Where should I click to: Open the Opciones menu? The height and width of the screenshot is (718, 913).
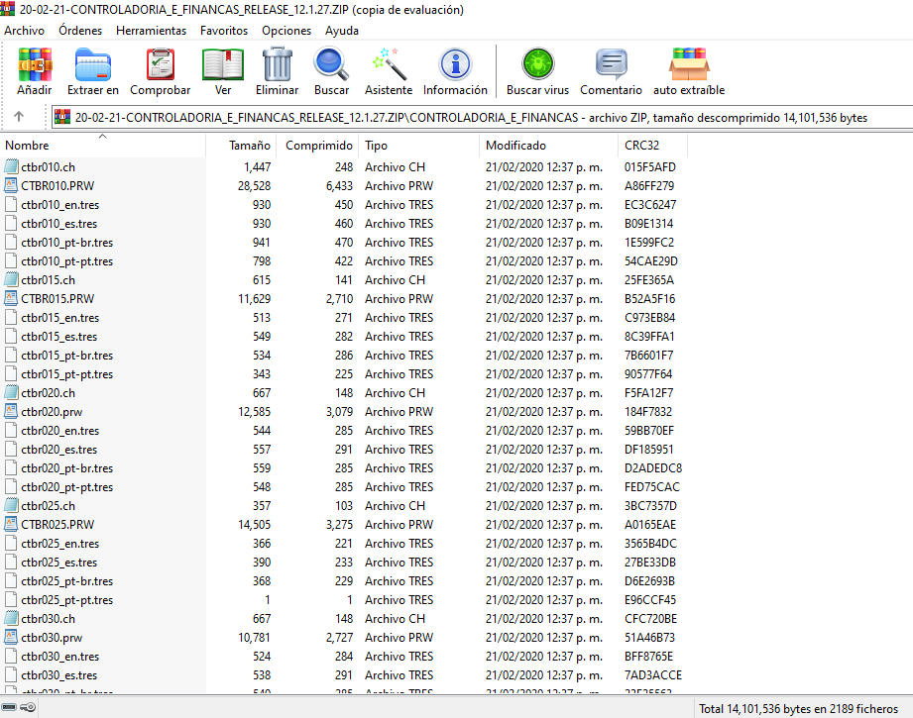point(285,31)
